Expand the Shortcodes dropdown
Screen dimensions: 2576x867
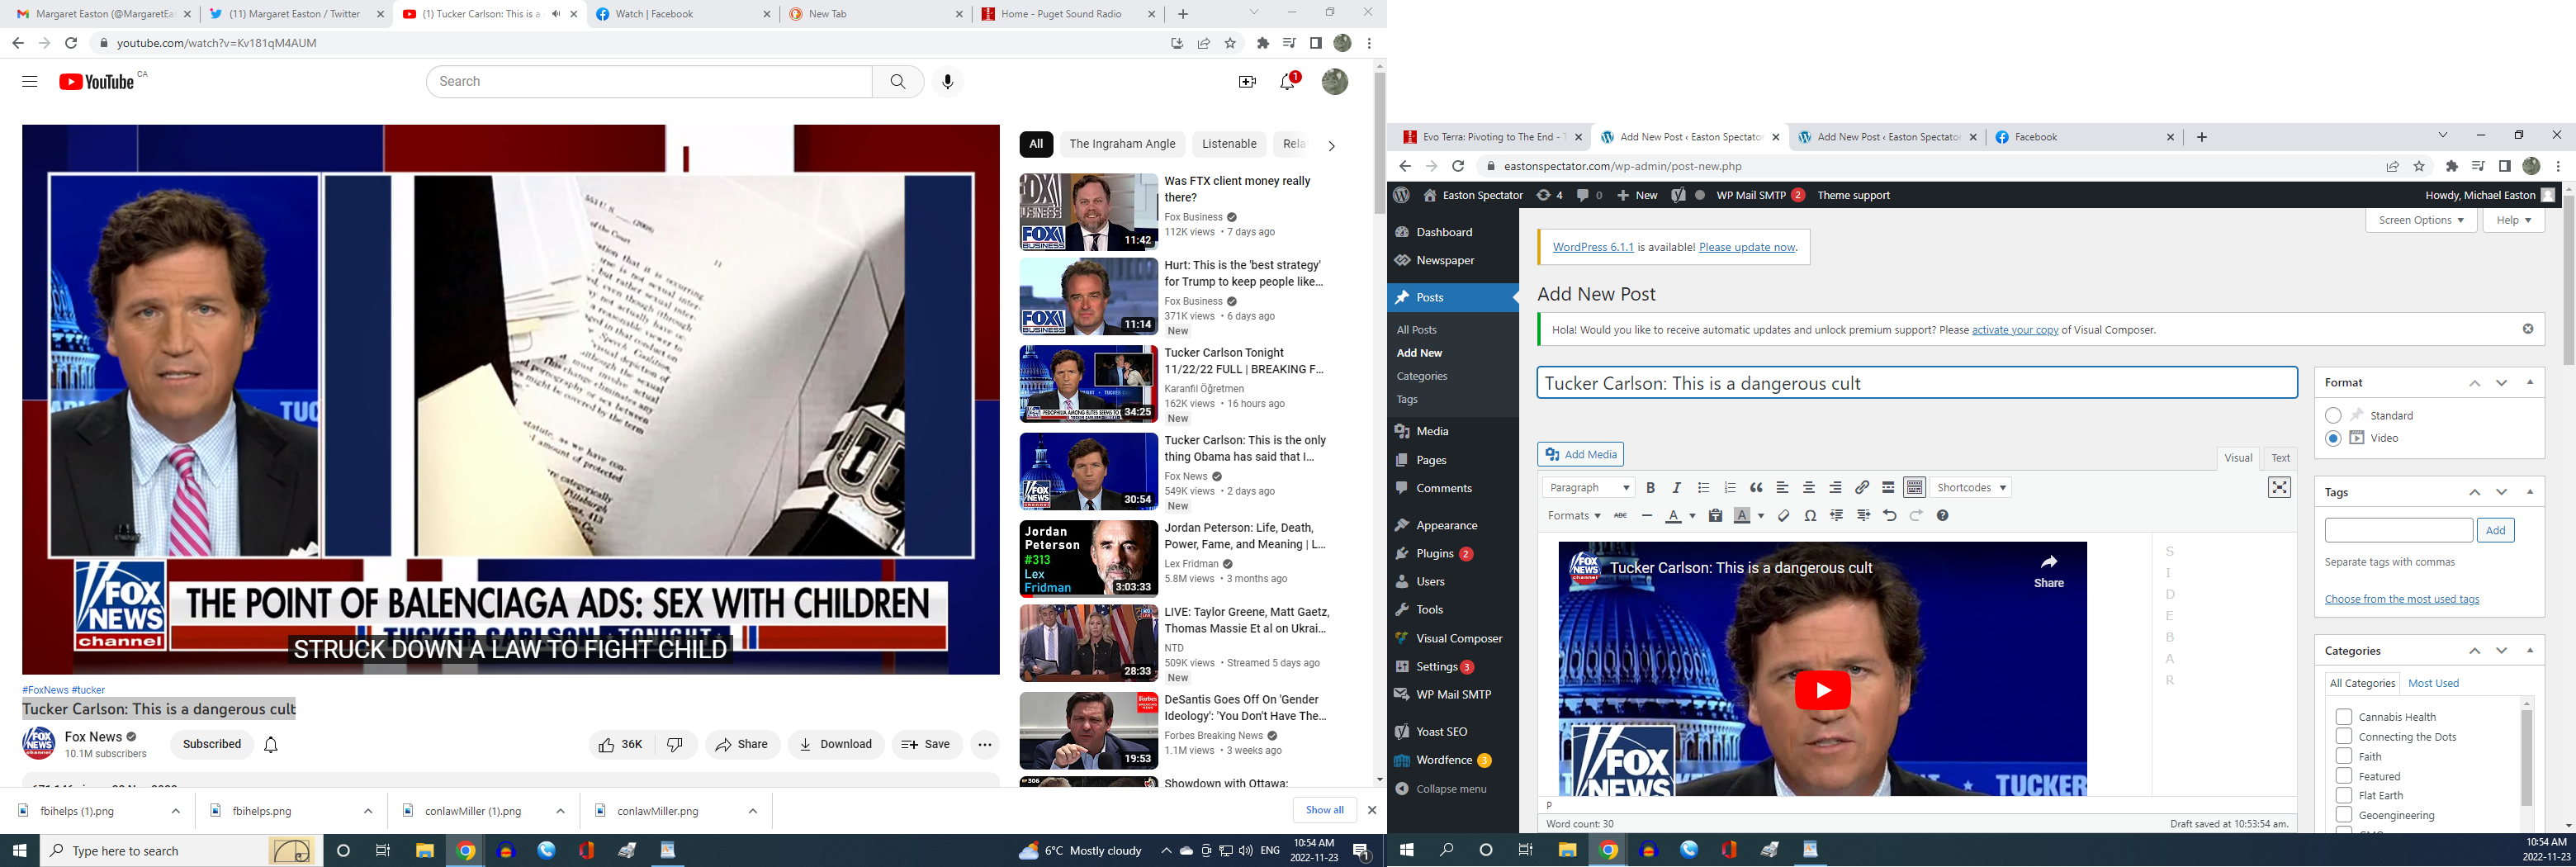click(1970, 488)
